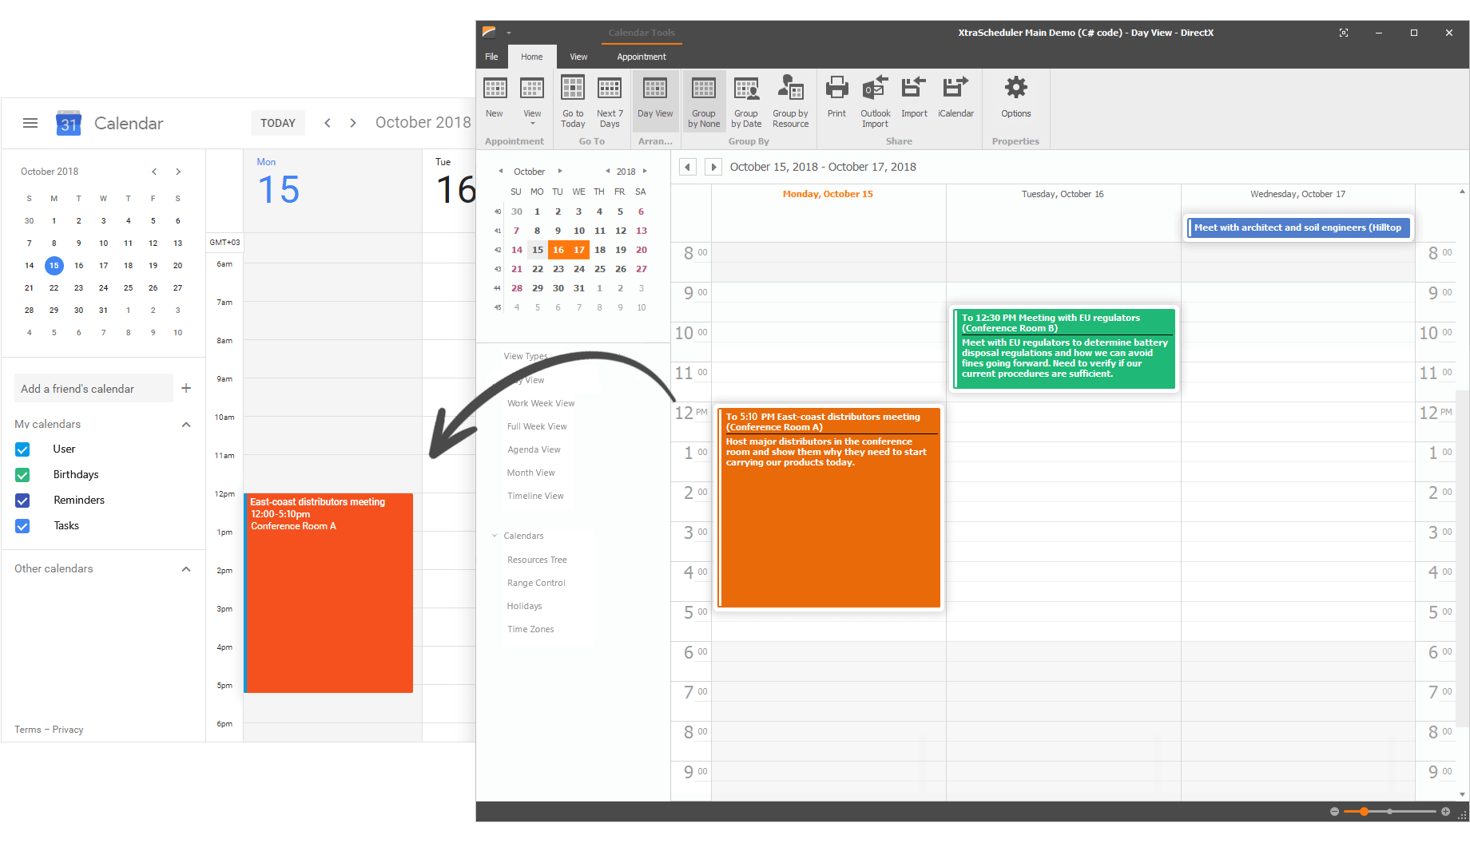
Task: Select Agenda View in the sidebar
Action: point(534,449)
